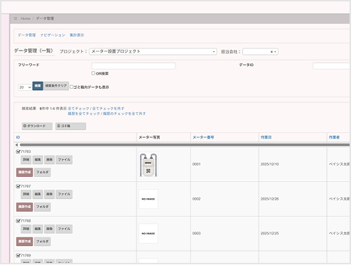
Task: Sort by the 作業日 column header
Action: click(266, 137)
